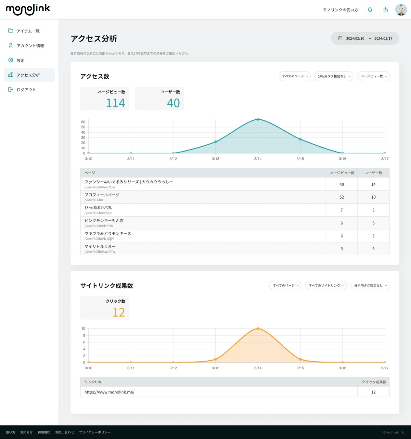
Task: Select the ページビュー数 stat card showing 114
Action: click(x=105, y=99)
